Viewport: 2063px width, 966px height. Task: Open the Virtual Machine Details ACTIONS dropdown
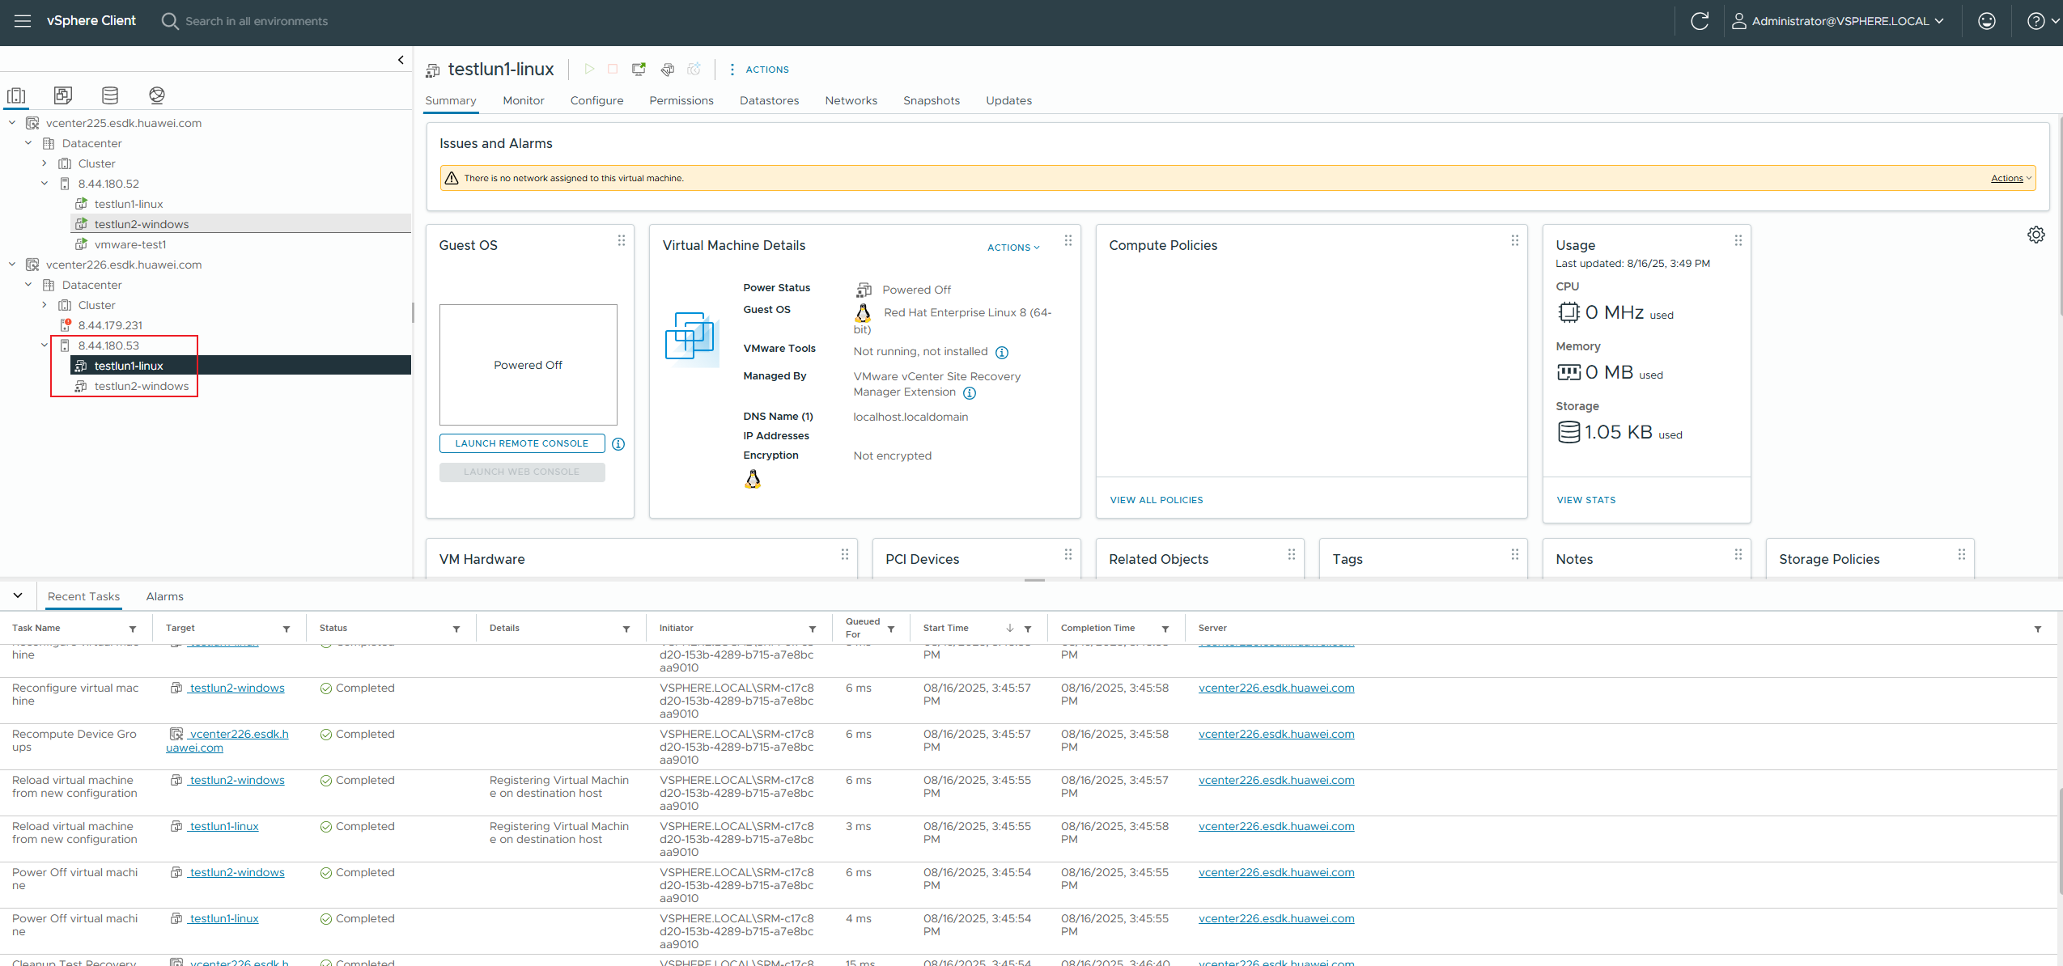tap(1013, 248)
